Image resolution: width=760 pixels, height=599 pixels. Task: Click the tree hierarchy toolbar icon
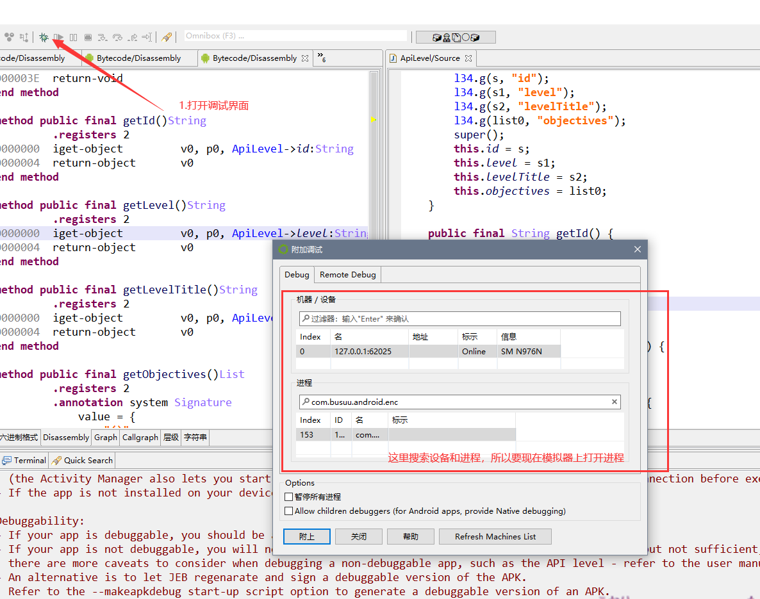pos(24,37)
